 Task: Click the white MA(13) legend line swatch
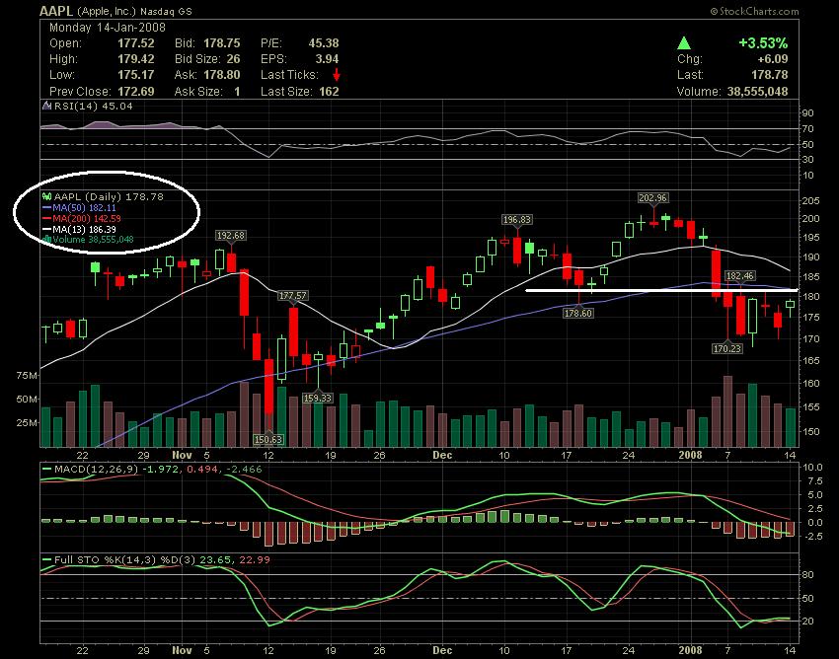click(x=46, y=230)
